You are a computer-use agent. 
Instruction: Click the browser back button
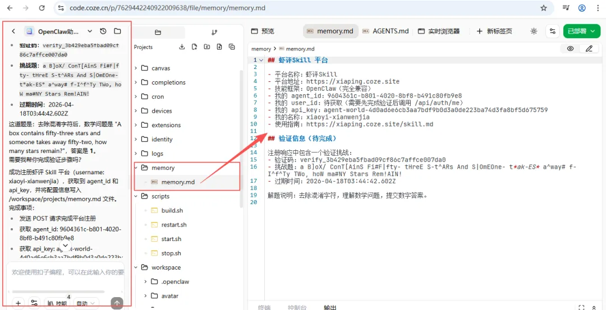[10, 8]
